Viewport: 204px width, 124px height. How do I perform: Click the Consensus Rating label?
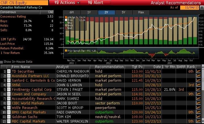coord(13,16)
